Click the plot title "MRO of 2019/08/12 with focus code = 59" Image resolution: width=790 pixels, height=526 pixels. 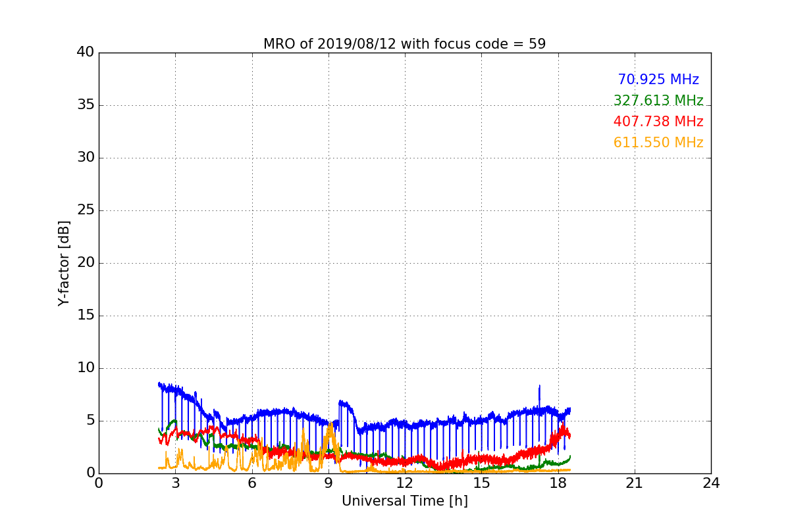[404, 44]
